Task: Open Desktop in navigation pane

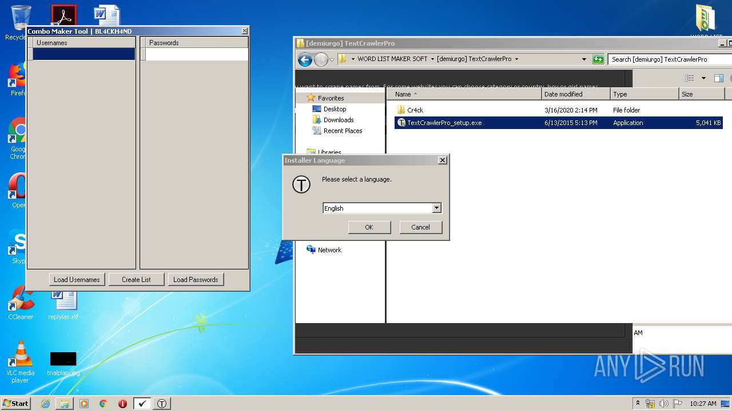Action: click(x=335, y=109)
